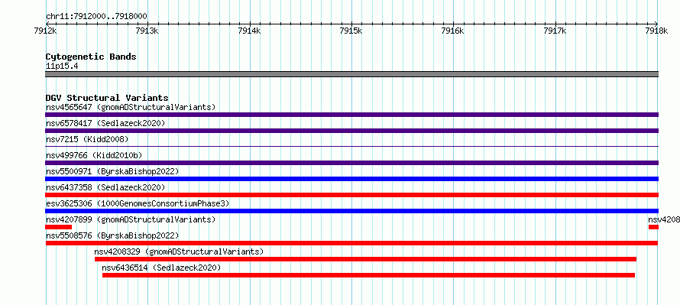
Task: Open variant label esv3625306 (1000GenomesConsortiumPhase3)
Action: (x=138, y=203)
